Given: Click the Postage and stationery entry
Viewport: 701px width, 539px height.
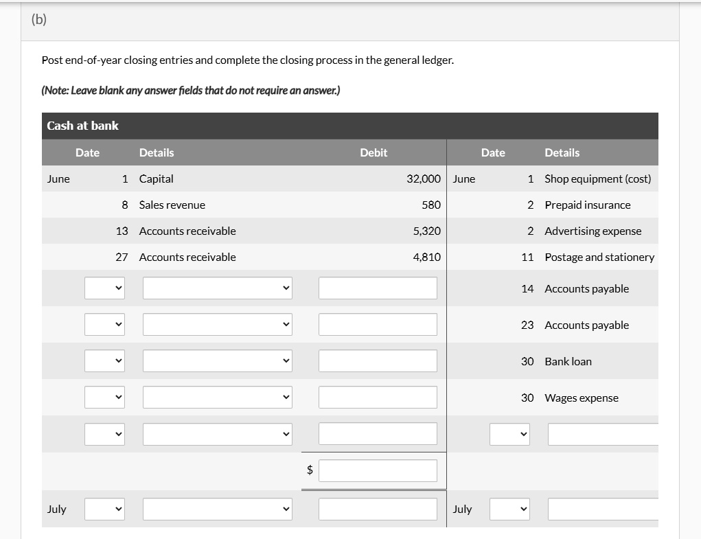Looking at the screenshot, I should point(599,257).
